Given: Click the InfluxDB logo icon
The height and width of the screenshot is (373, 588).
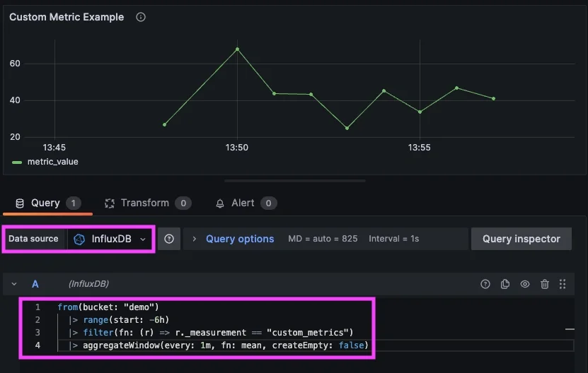Looking at the screenshot, I should [79, 239].
